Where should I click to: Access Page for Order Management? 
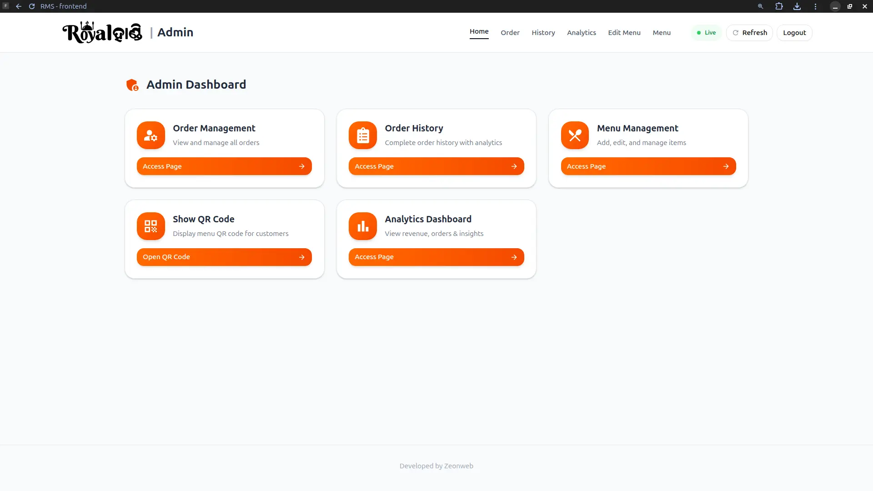coord(224,166)
